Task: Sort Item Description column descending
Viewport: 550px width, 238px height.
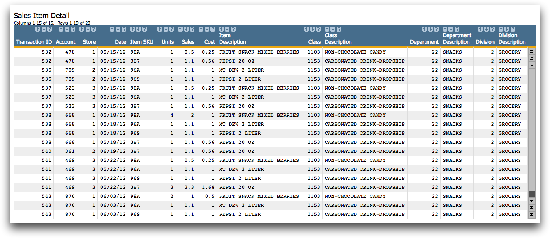Action: click(227, 29)
